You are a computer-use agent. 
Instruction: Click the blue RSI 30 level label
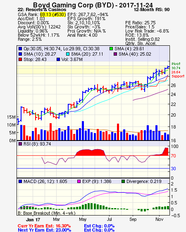(173, 169)
